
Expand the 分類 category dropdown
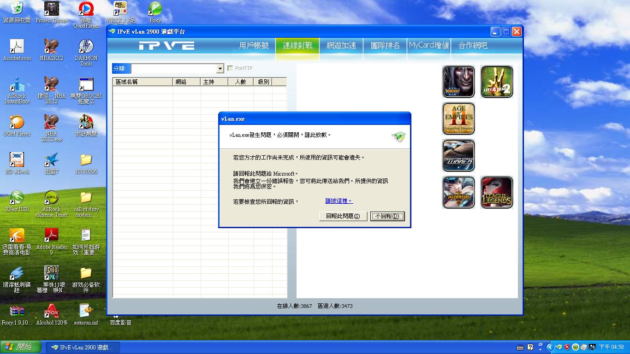pos(220,69)
